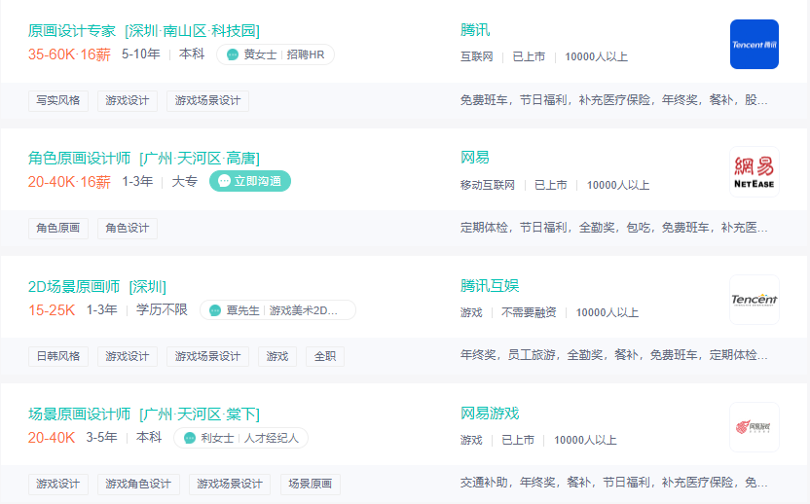Viewport: 810px width, 504px height.
Task: Open the white Tencent logo for 腾讯互娱
Action: tap(754, 300)
